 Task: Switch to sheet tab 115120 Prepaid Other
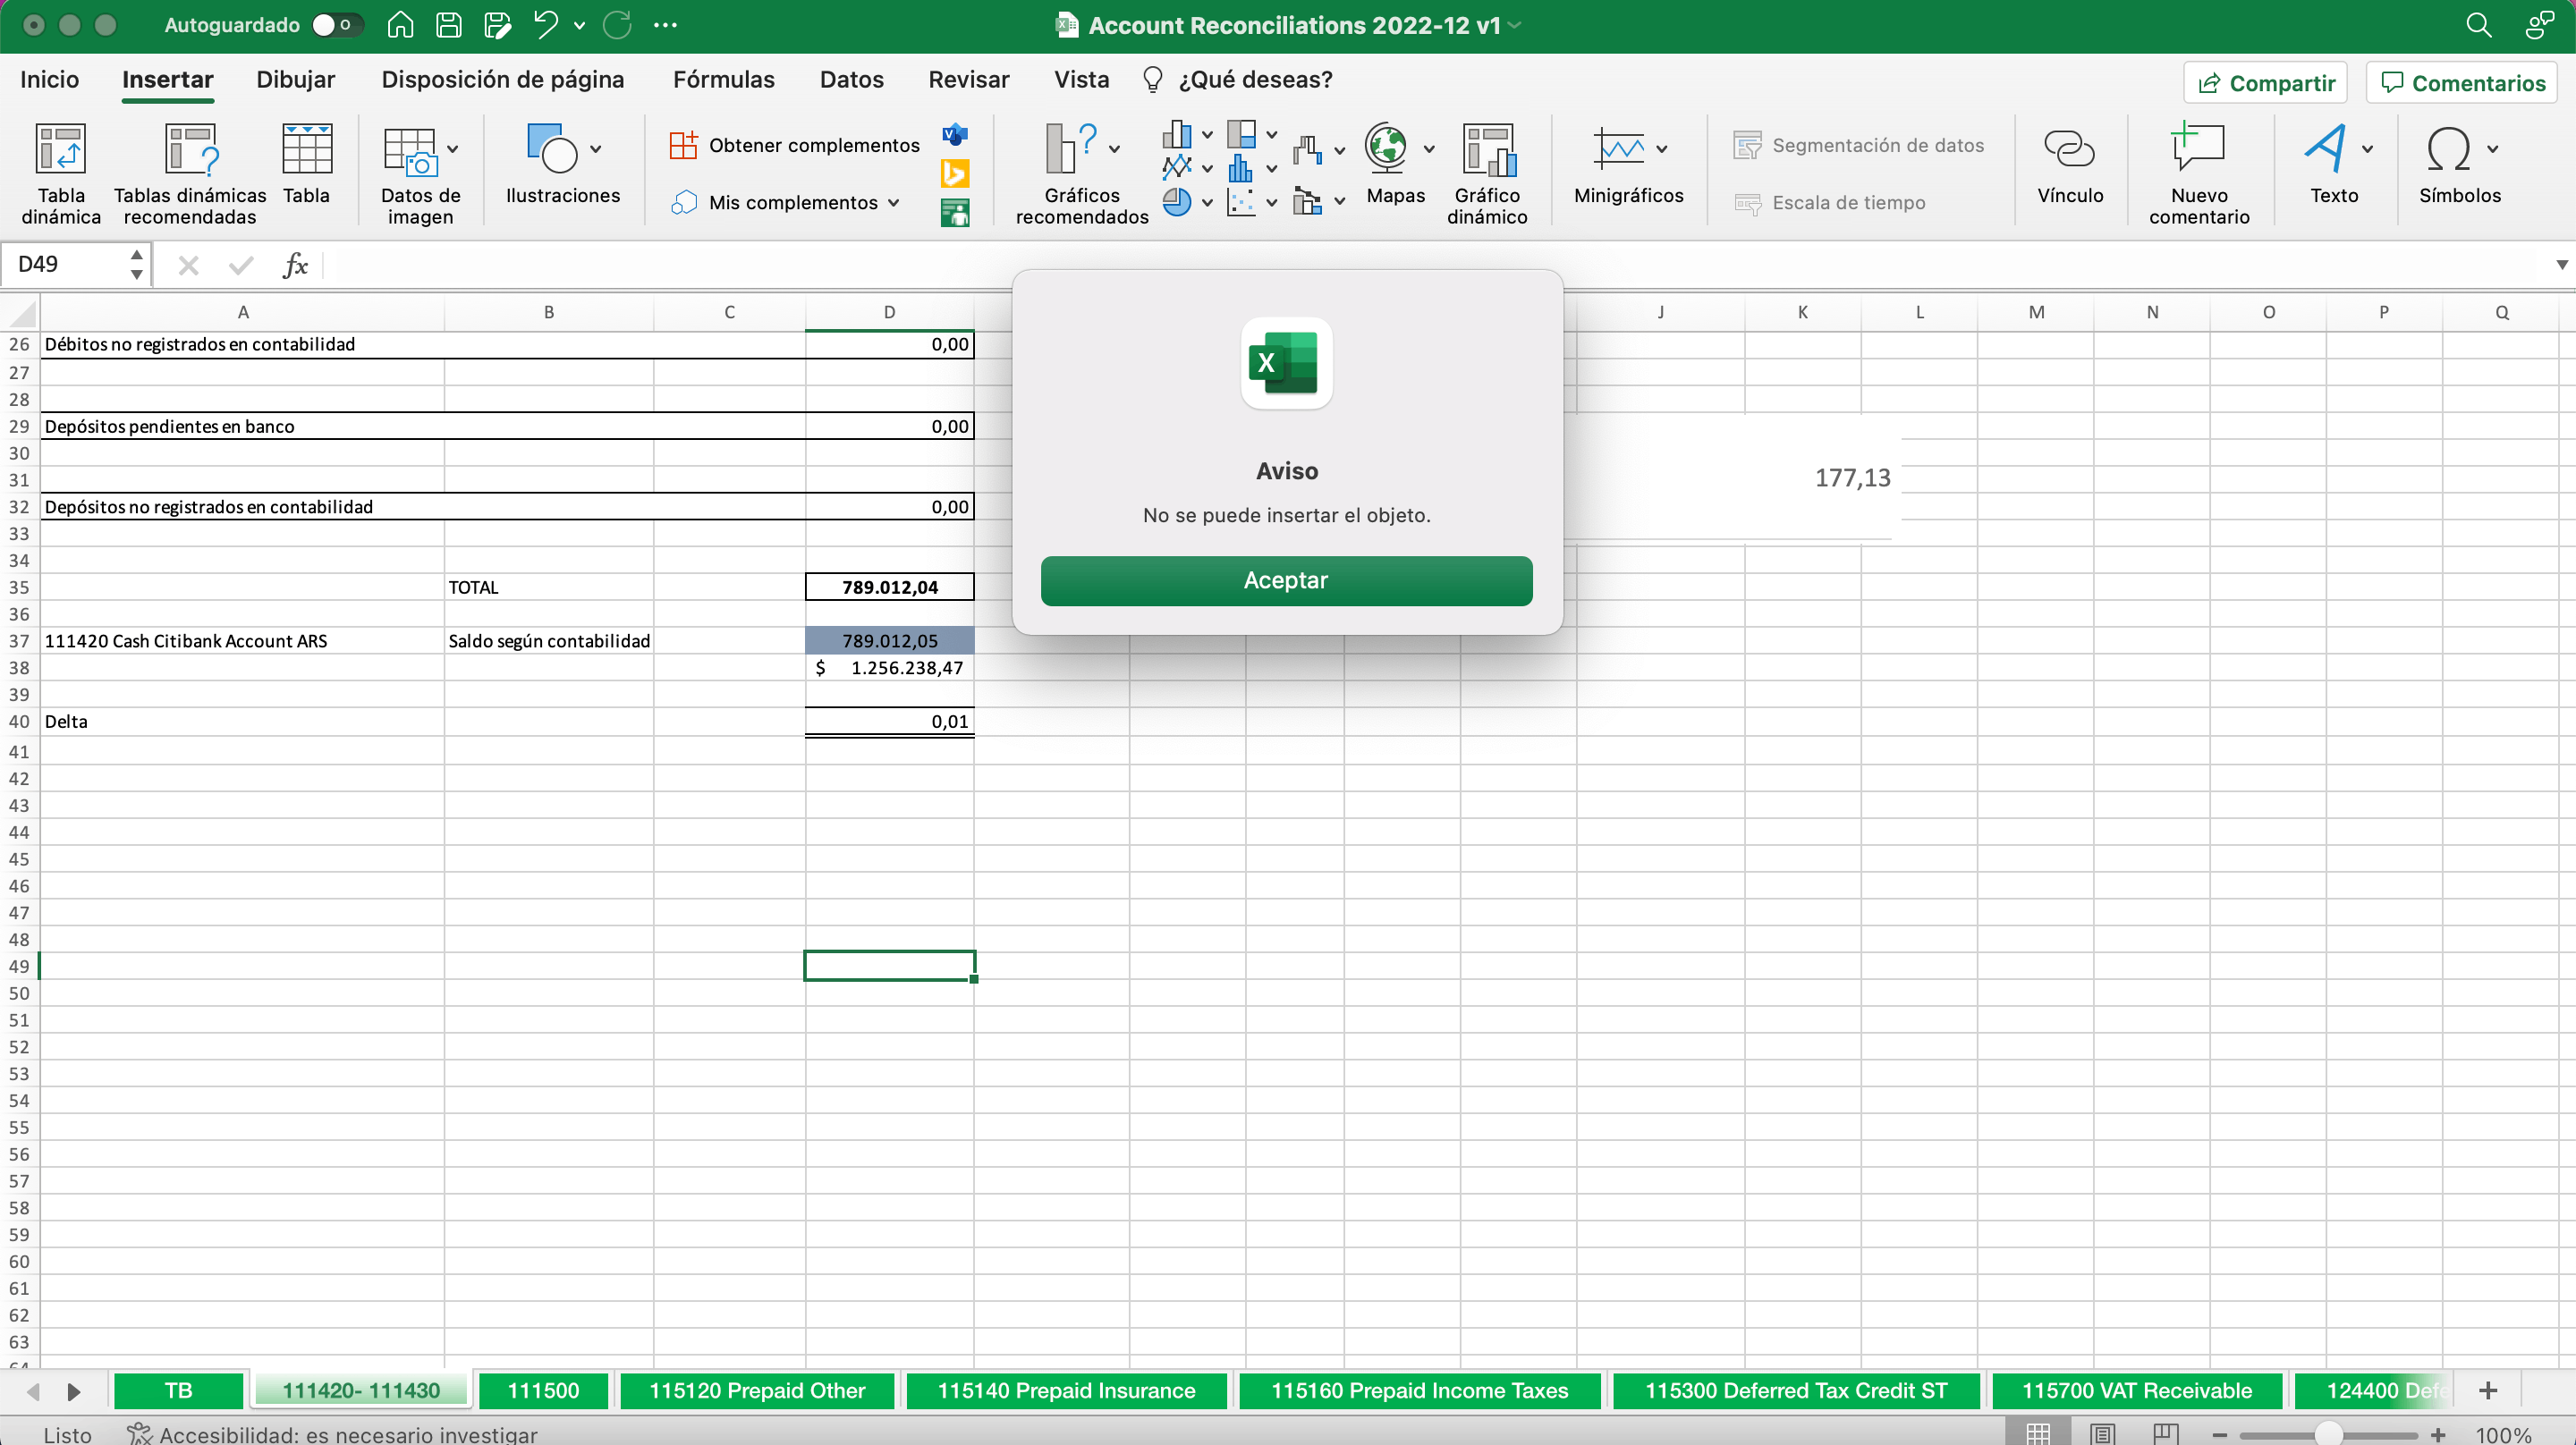click(756, 1390)
